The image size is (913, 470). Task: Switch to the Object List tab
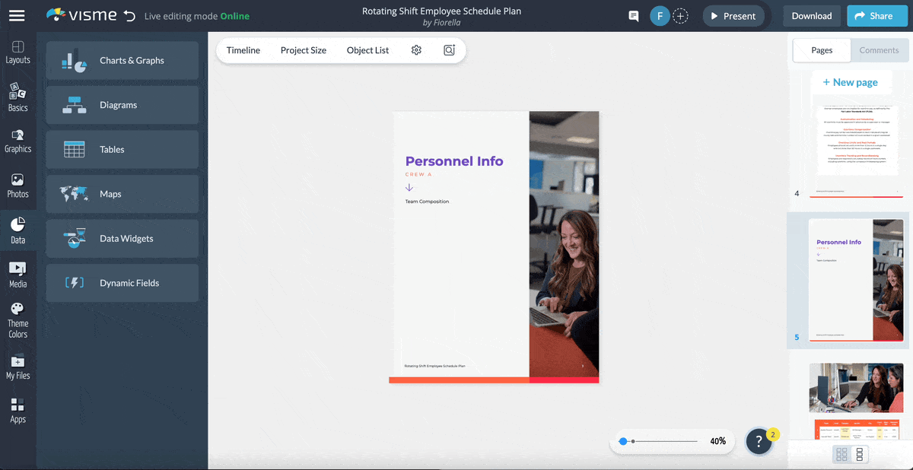coord(367,50)
